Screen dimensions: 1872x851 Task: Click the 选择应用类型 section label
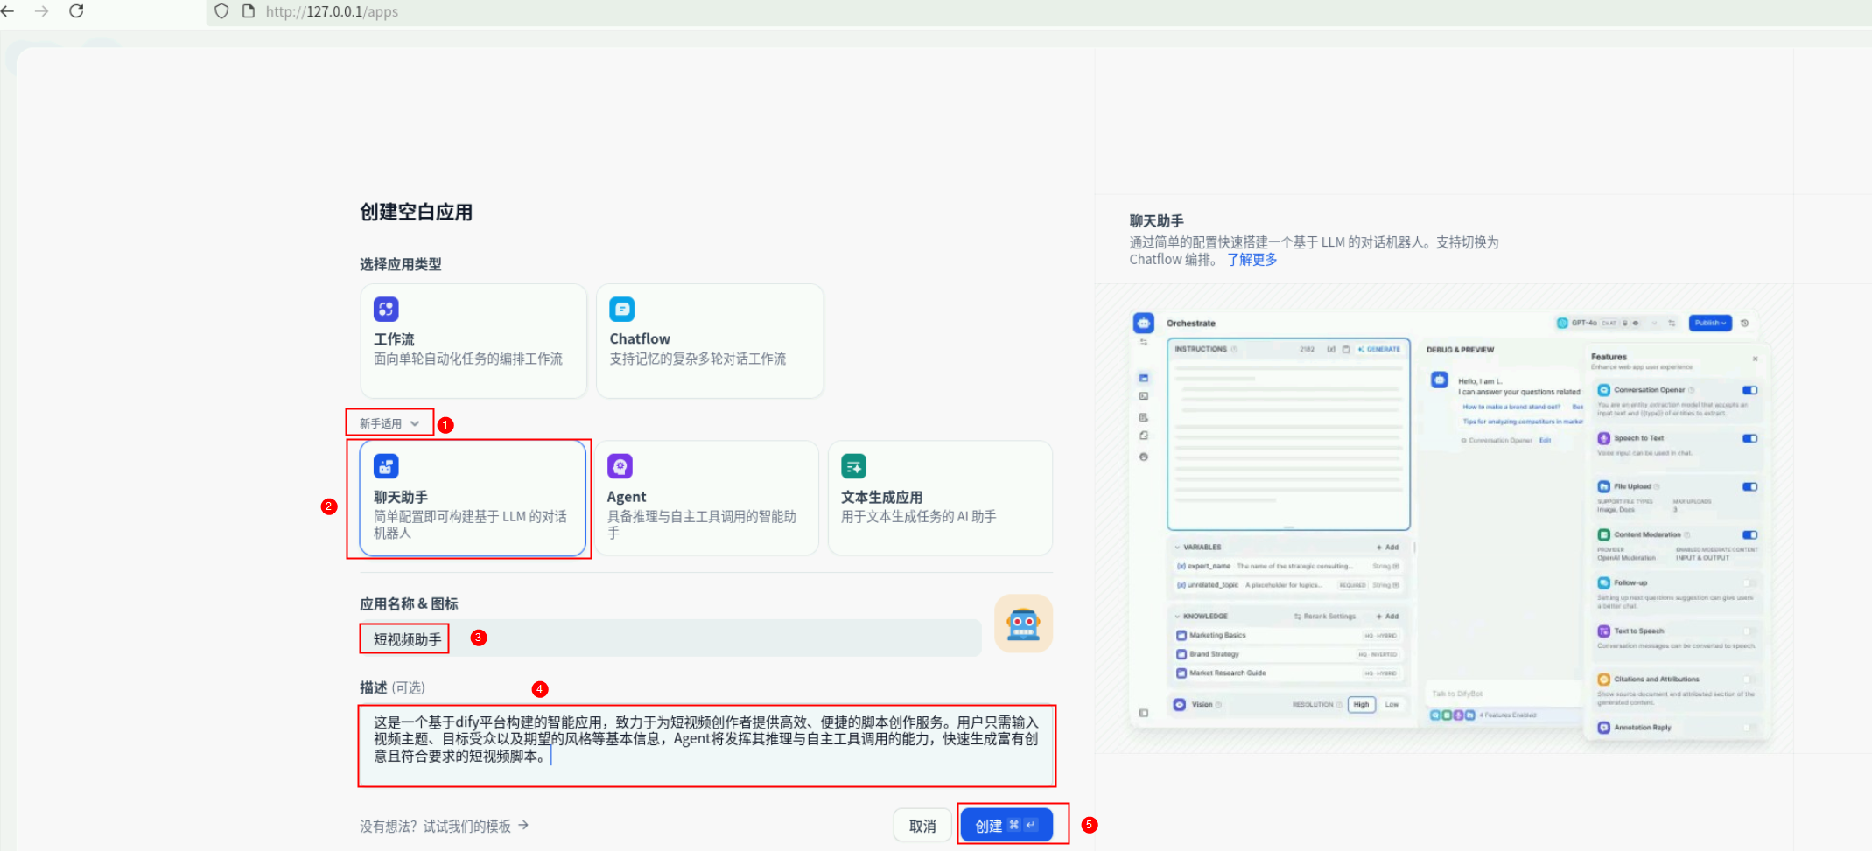(401, 264)
